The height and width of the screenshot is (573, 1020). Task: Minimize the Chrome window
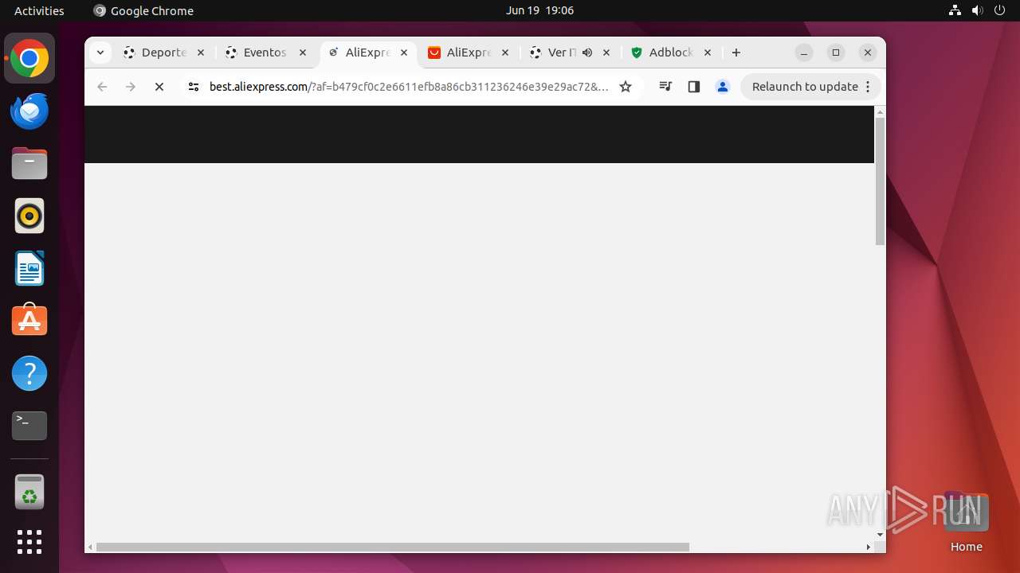(804, 53)
